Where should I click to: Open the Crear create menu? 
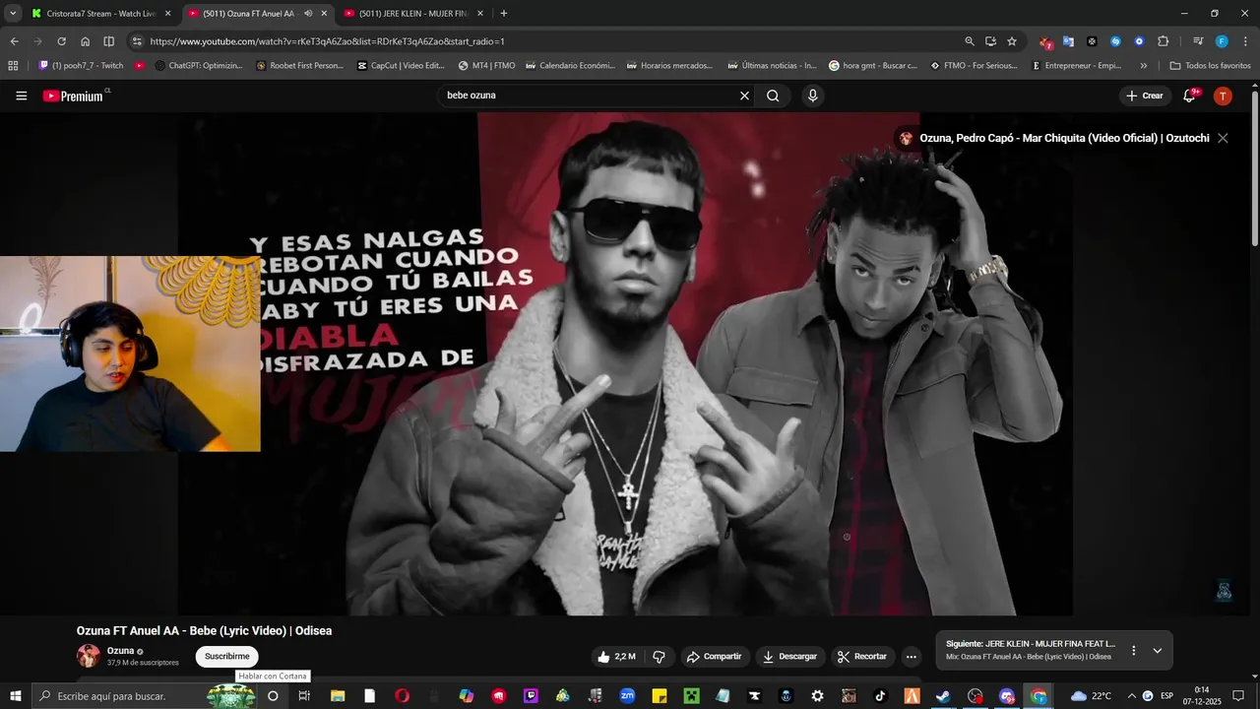1145,96
